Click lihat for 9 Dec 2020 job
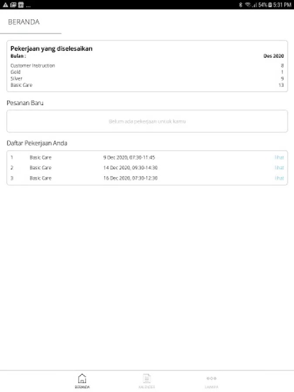 [x=279, y=158]
